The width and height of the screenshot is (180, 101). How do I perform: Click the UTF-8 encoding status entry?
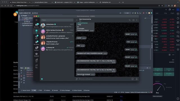pyautogui.click(x=122, y=92)
